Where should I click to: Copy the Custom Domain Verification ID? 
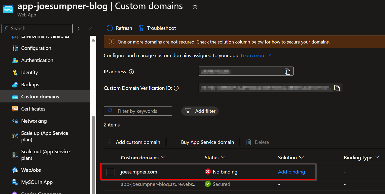coord(337,88)
